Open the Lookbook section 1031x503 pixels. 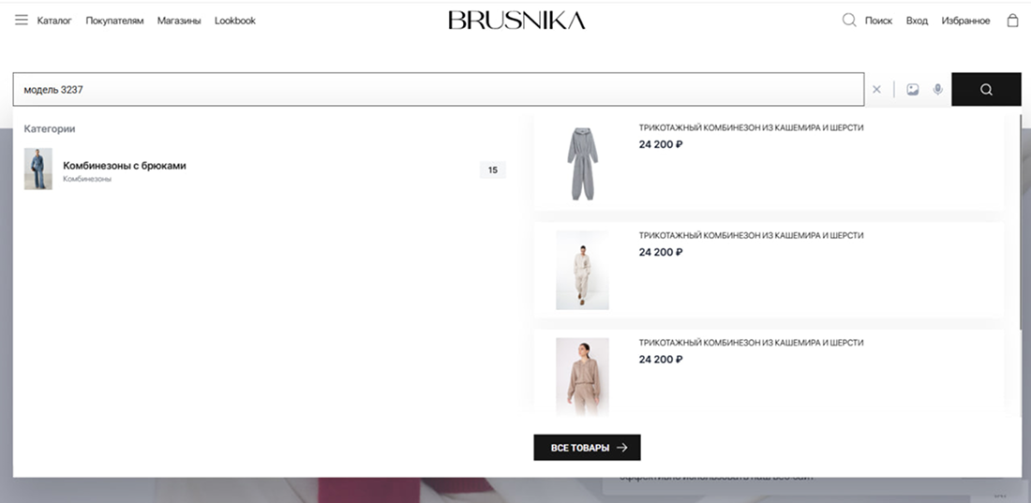coord(235,21)
